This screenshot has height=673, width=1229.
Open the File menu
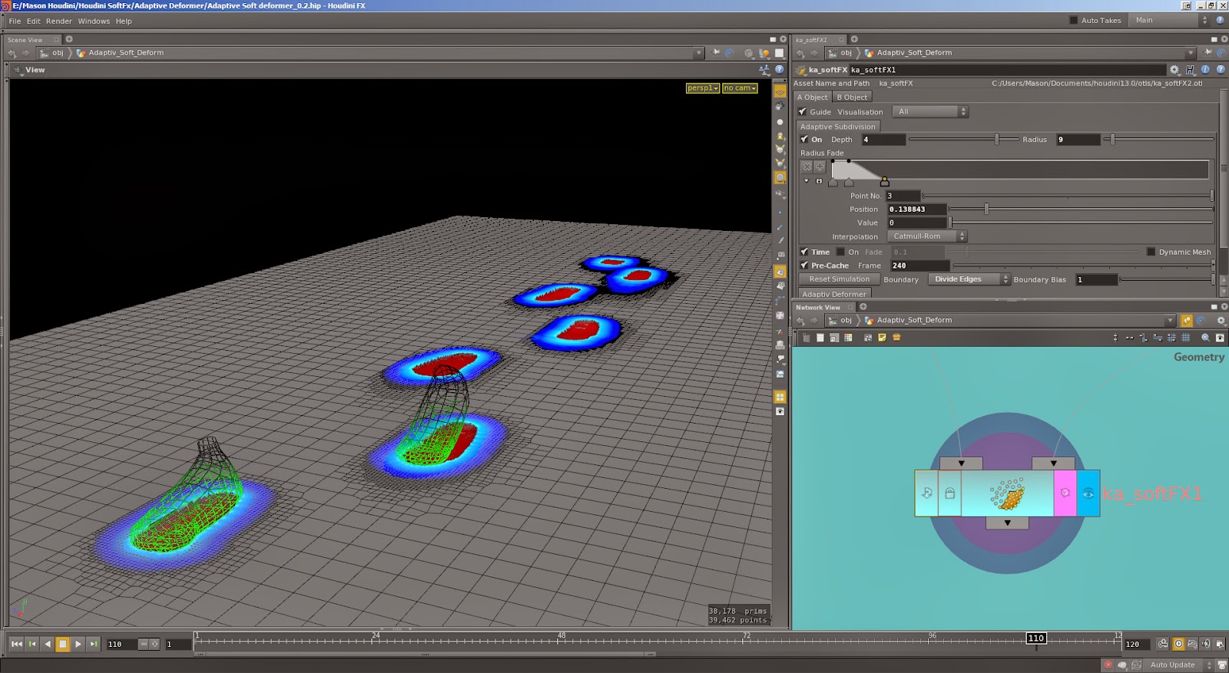pos(15,21)
